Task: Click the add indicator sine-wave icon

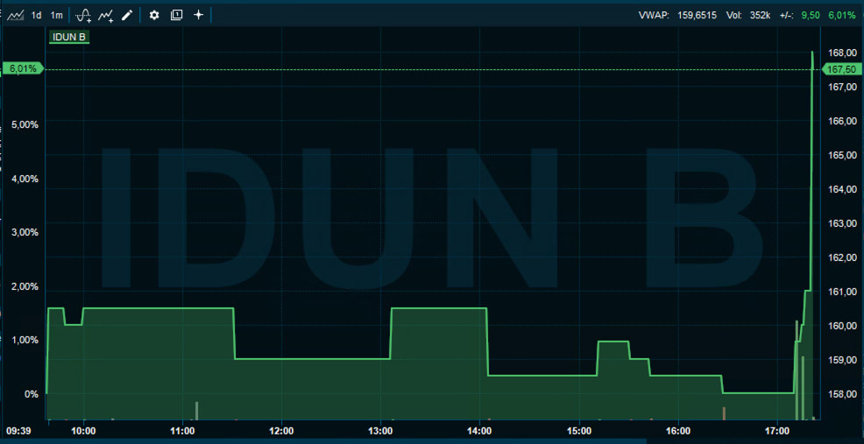Action: [83, 15]
